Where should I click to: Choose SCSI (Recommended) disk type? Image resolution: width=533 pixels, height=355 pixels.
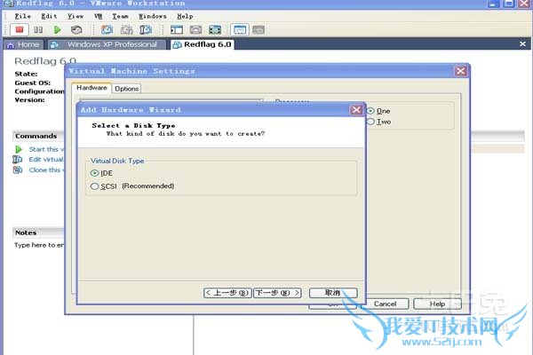pyautogui.click(x=95, y=186)
